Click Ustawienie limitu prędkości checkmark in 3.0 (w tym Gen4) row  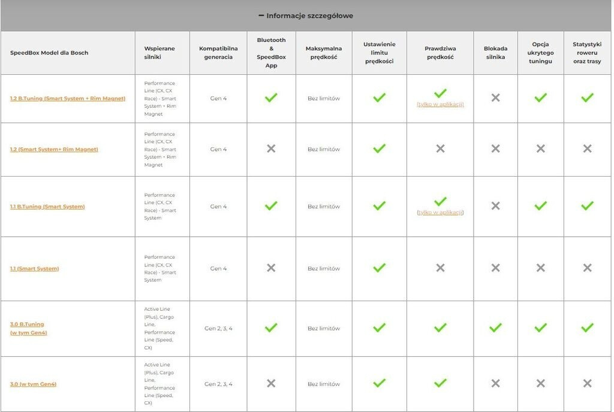click(379, 383)
